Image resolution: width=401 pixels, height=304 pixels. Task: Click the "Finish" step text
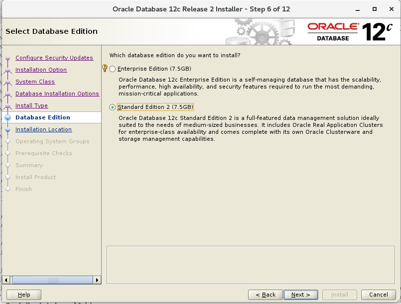tap(23, 189)
